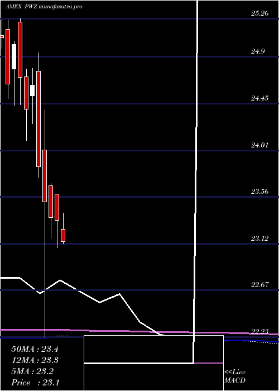Viewport: 279px width, 391px height.
Task: Select the 23.56 price axis label
Action: coord(259,192)
